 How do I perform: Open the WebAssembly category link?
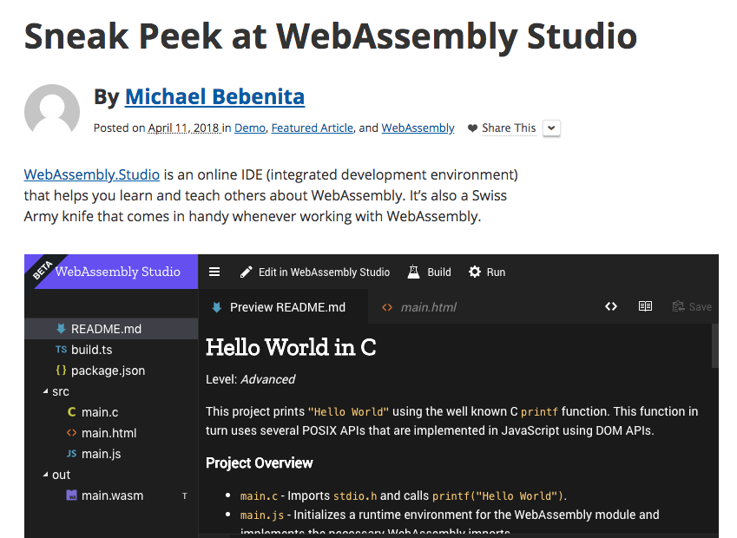point(418,128)
